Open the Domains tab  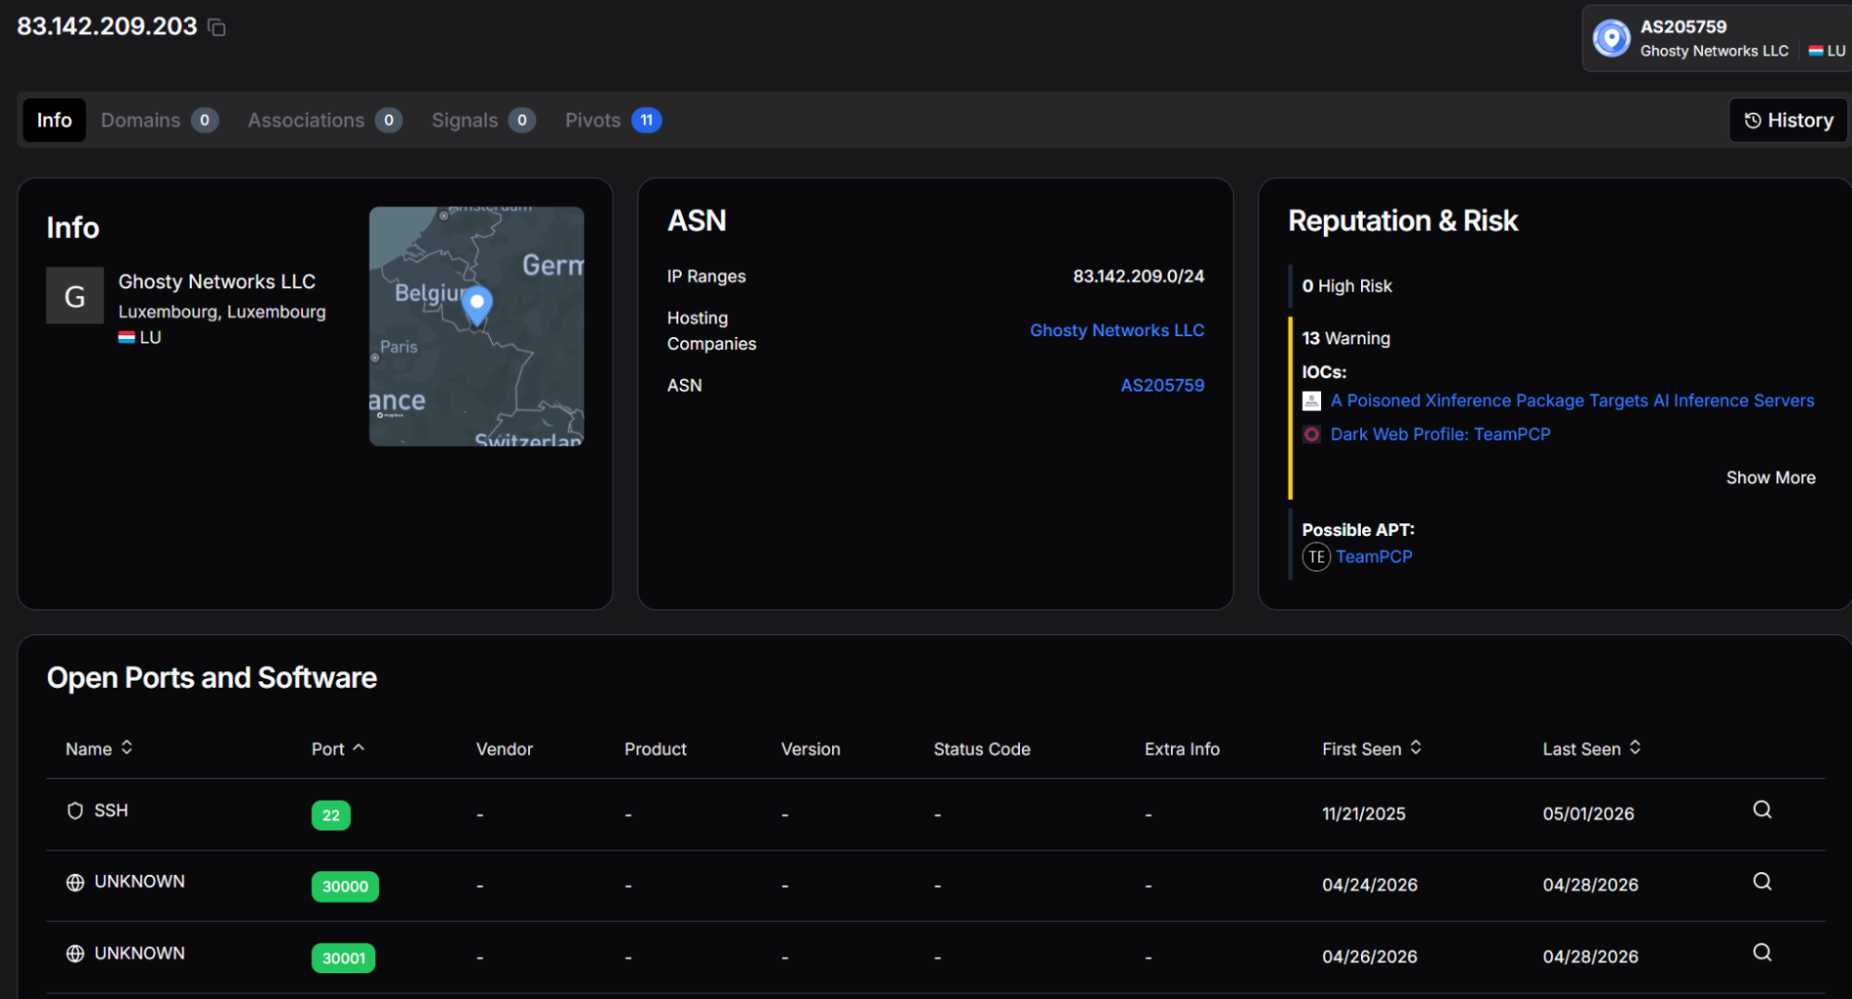pyautogui.click(x=159, y=120)
